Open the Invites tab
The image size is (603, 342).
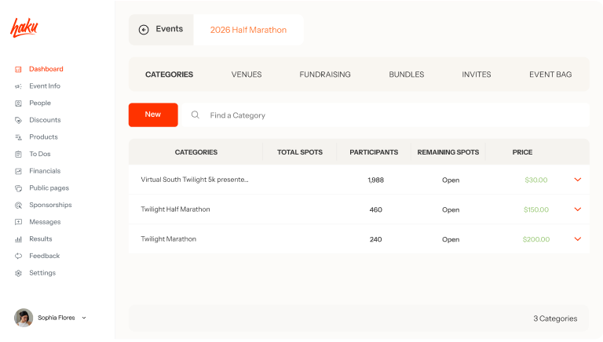(477, 75)
